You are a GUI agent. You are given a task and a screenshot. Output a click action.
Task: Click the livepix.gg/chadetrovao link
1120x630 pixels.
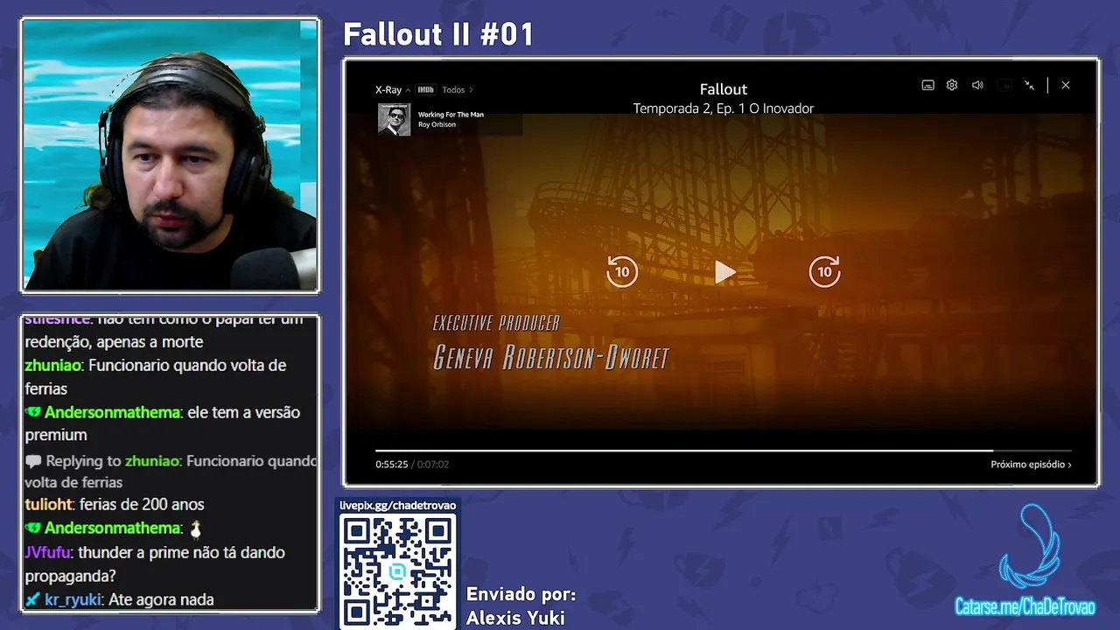tap(398, 506)
